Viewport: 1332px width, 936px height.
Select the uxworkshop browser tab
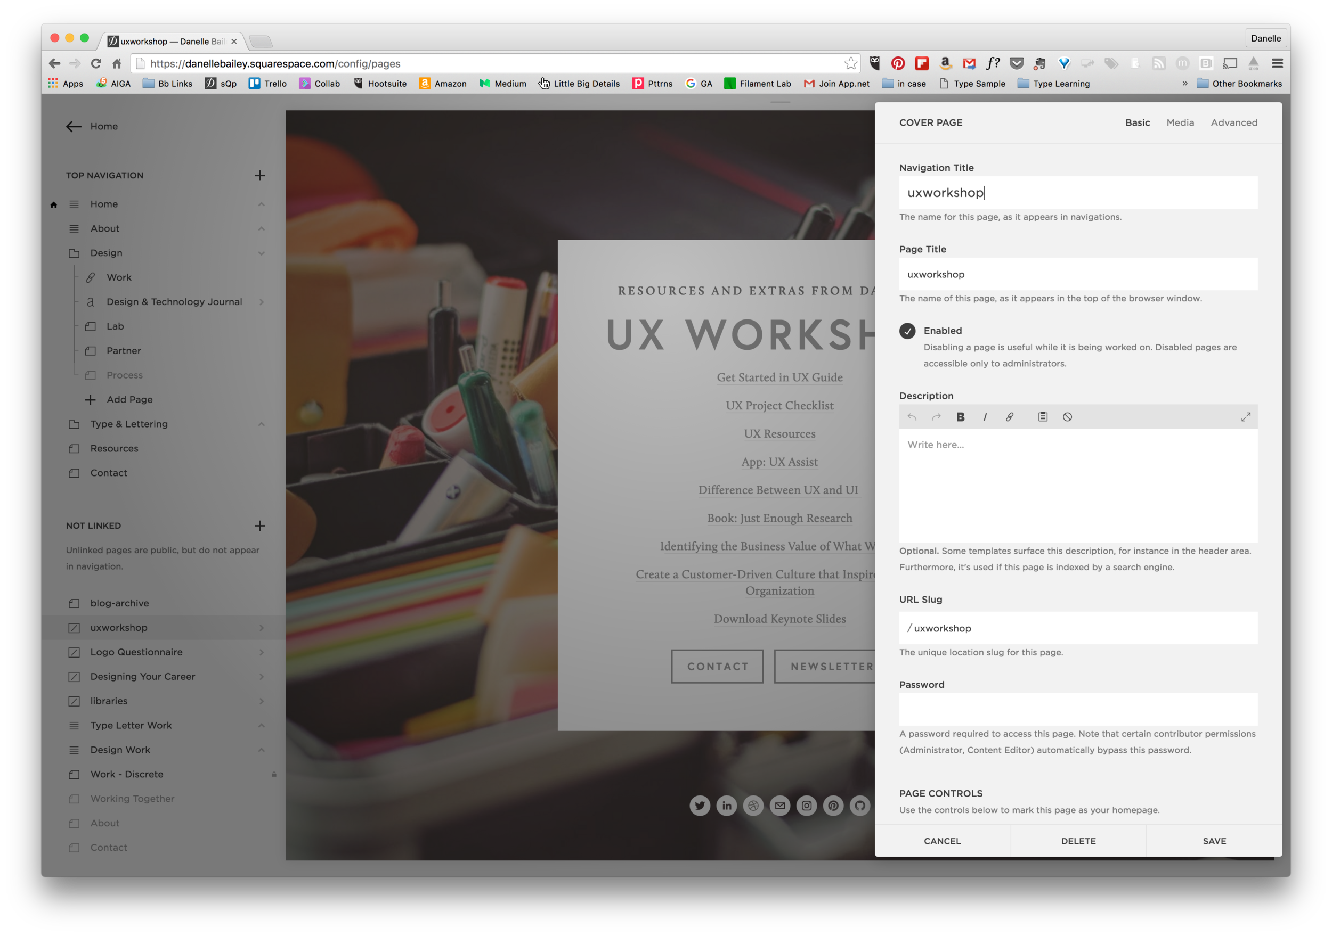coord(173,41)
